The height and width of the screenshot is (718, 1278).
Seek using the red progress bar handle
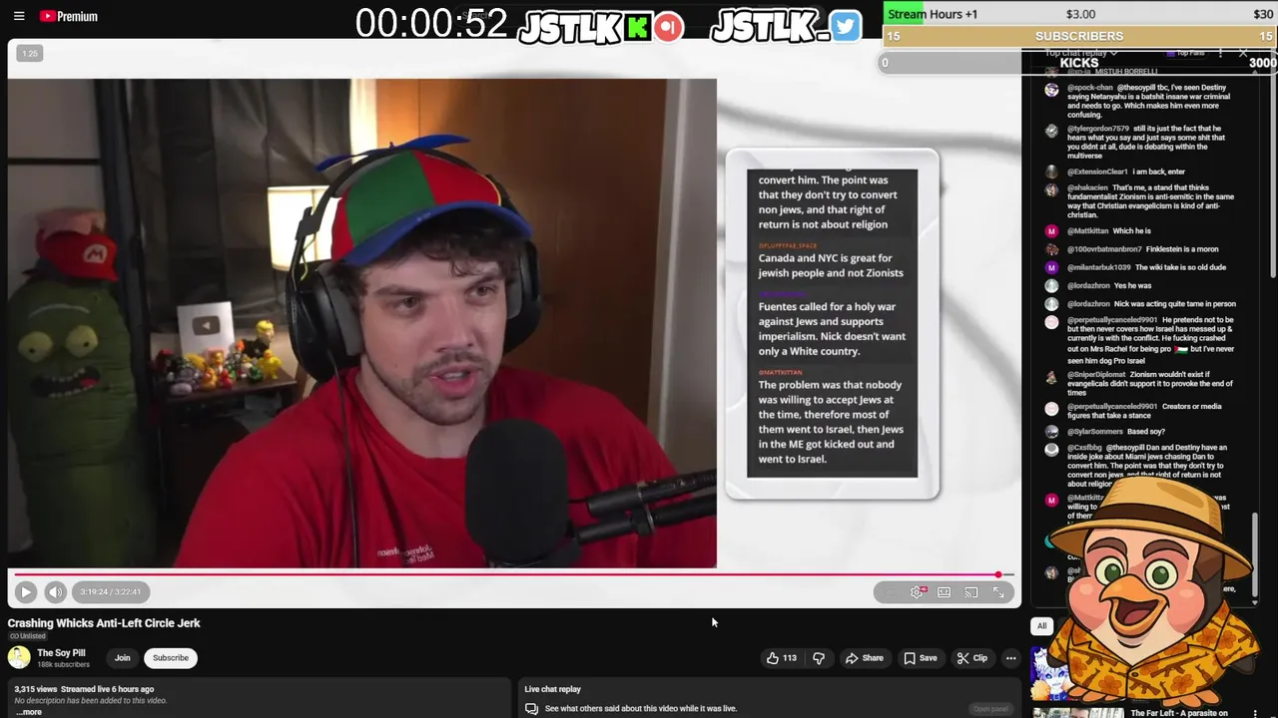997,574
